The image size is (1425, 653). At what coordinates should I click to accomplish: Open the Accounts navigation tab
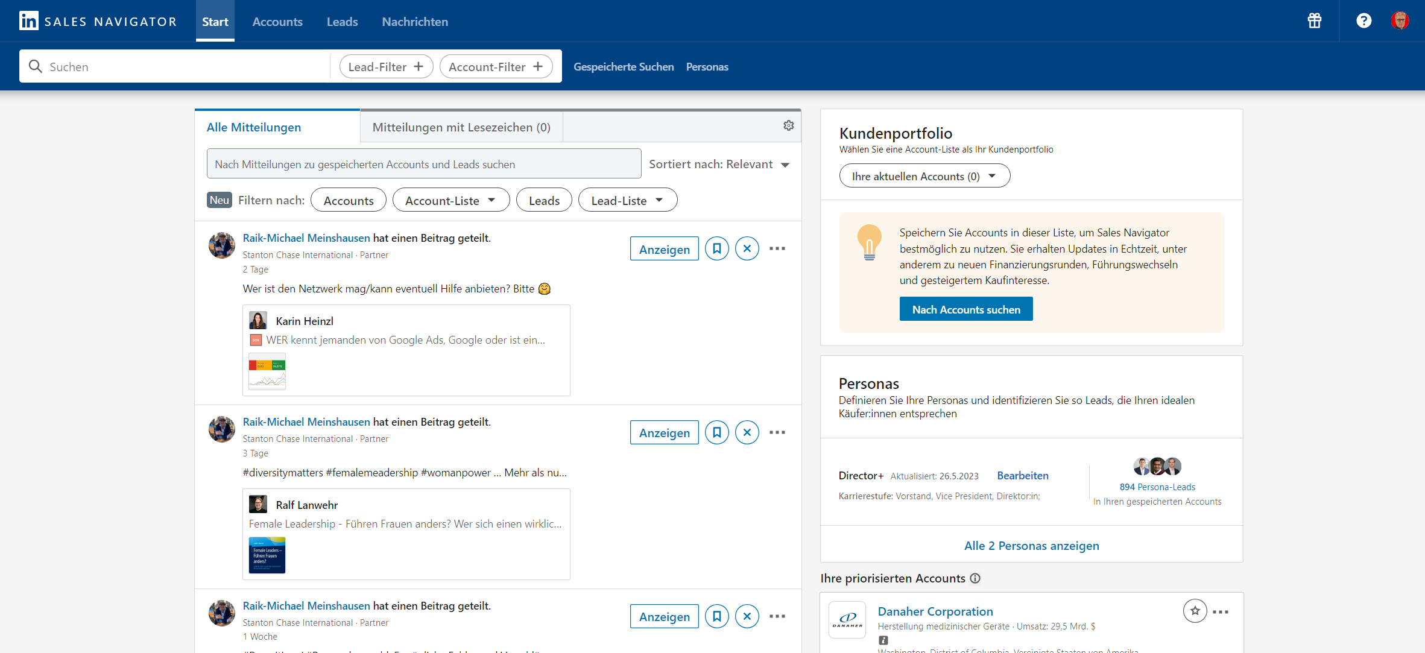[277, 22]
